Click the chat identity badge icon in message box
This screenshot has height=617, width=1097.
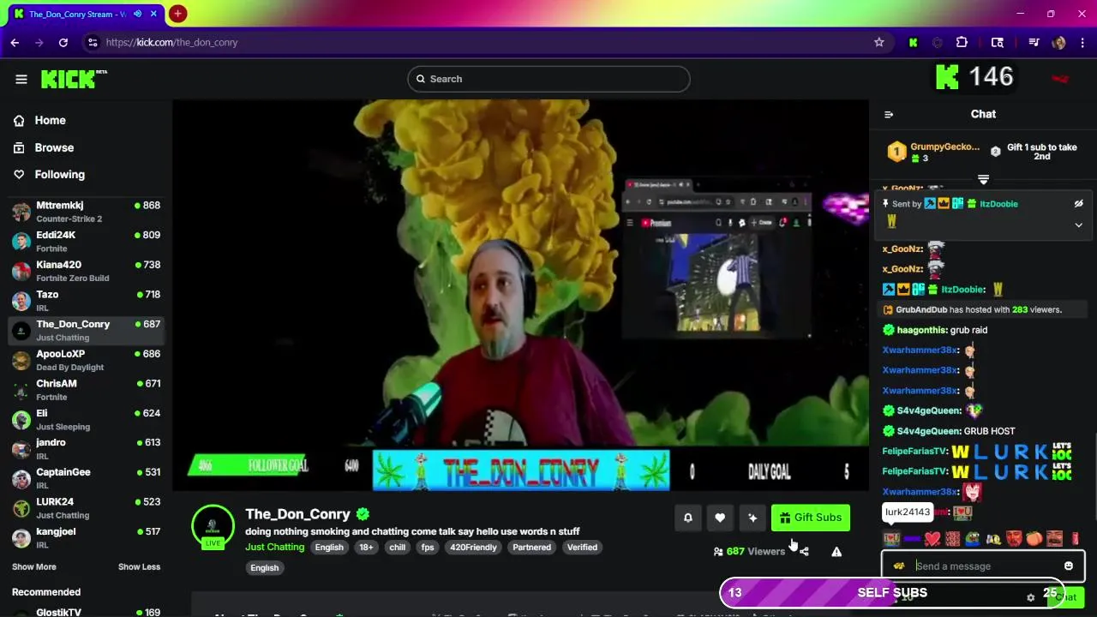[898, 566]
